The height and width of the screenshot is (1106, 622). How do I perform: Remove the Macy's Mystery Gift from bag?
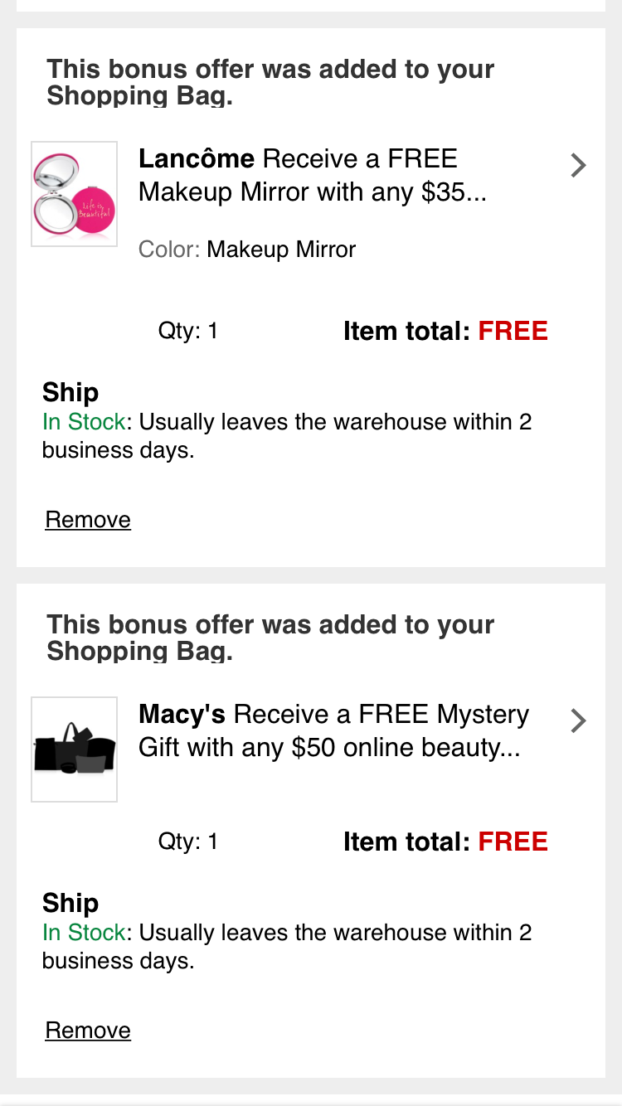click(88, 1031)
